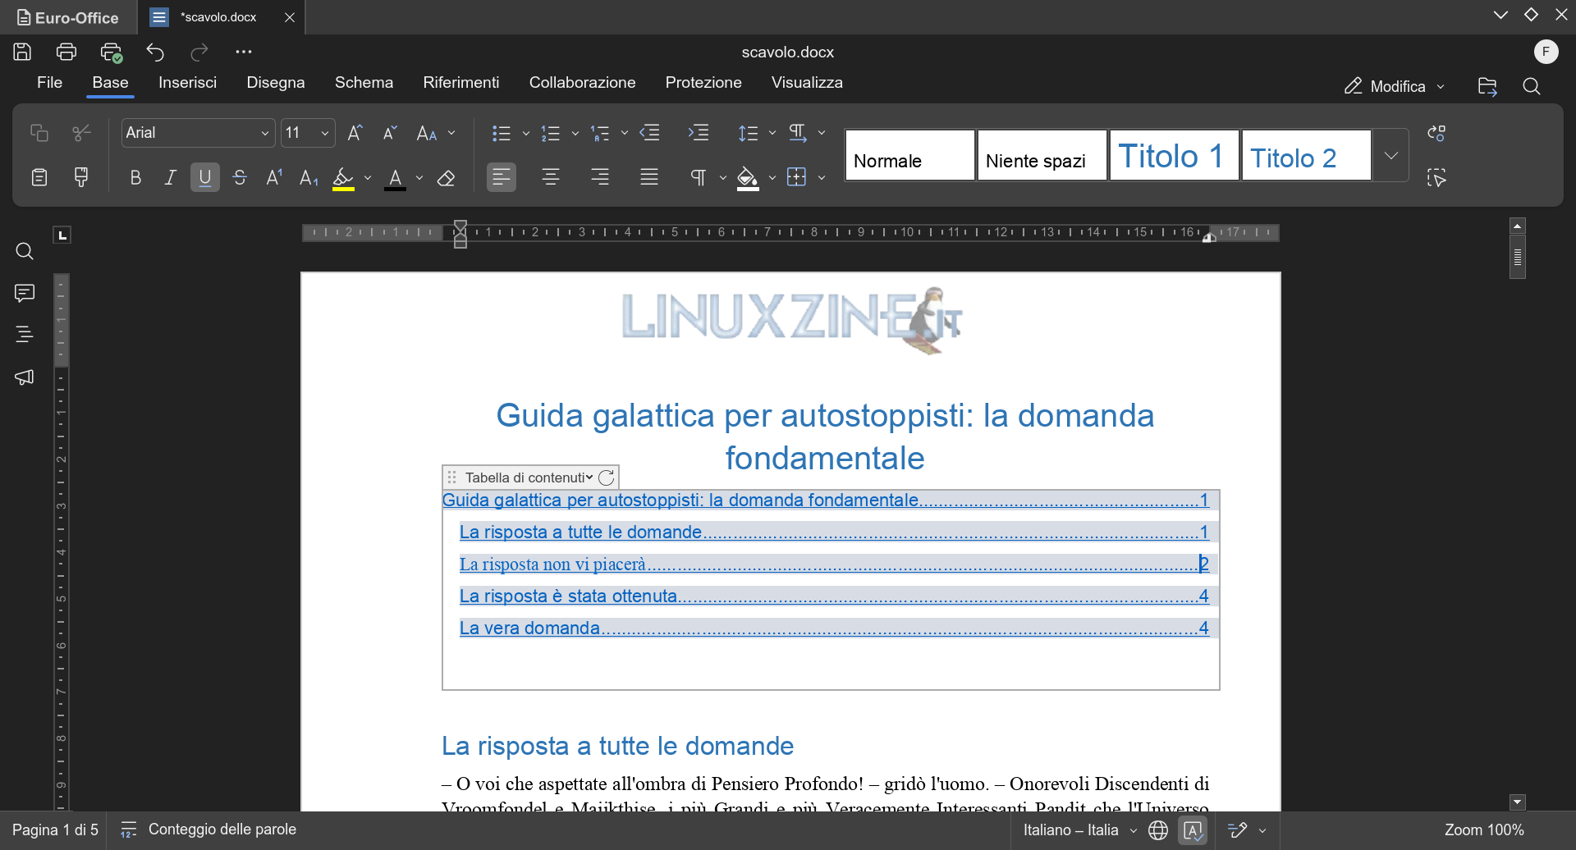1576x850 pixels.
Task: Toggle subscript formatting
Action: pyautogui.click(x=309, y=177)
